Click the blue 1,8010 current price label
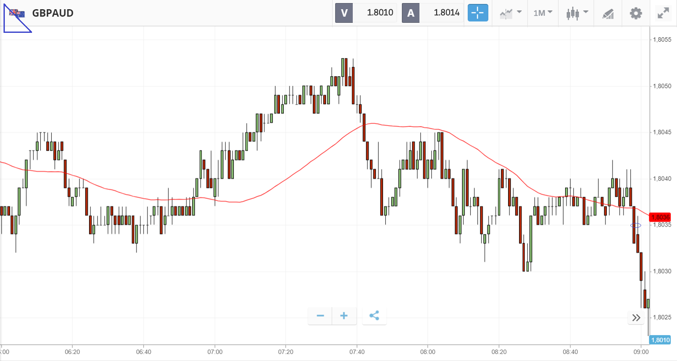 tap(660, 340)
